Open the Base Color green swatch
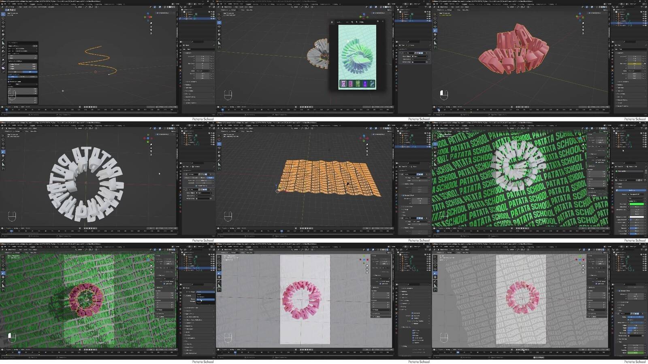This screenshot has width=648, height=364. point(636,204)
